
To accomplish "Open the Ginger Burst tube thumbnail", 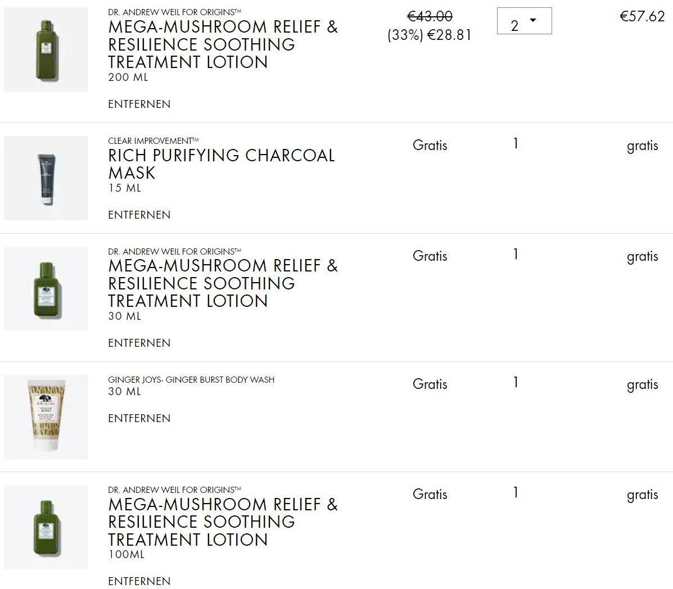I will [46, 417].
